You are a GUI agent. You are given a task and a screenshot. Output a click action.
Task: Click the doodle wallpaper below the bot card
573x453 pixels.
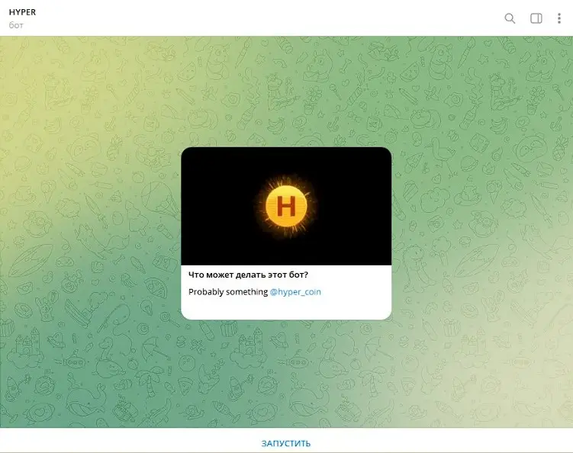pos(286,374)
